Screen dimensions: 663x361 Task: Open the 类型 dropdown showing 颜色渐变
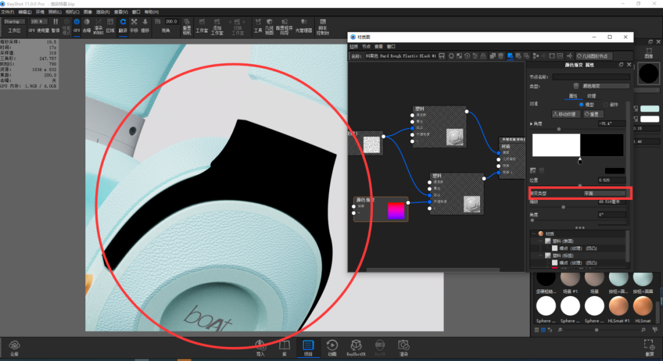point(605,86)
